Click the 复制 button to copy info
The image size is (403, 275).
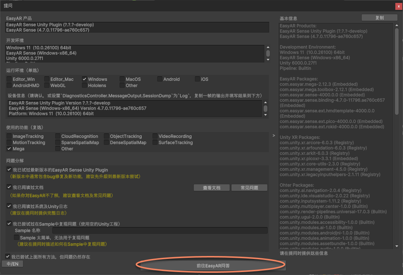pos(379,17)
